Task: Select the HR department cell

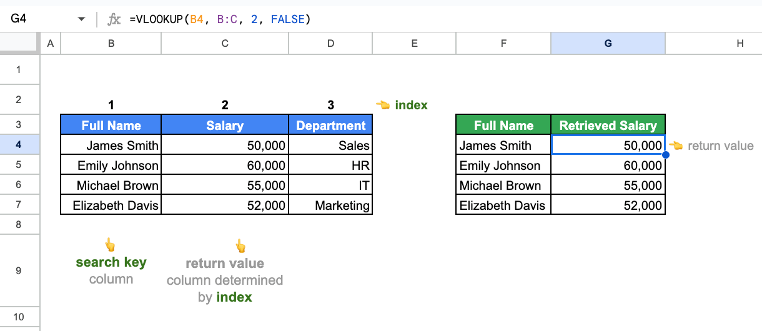Action: pos(330,165)
